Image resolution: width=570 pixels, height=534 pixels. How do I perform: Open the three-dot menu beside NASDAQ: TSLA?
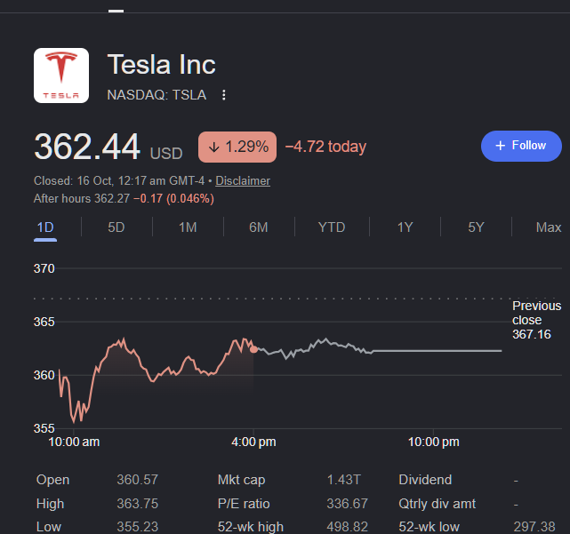(x=224, y=95)
